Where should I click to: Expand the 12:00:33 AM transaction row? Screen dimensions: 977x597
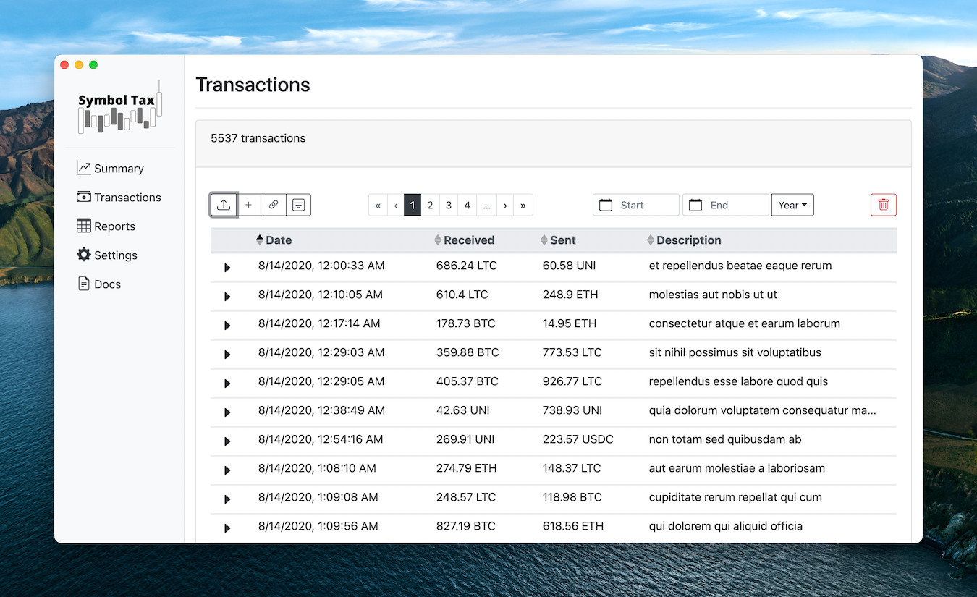227,268
